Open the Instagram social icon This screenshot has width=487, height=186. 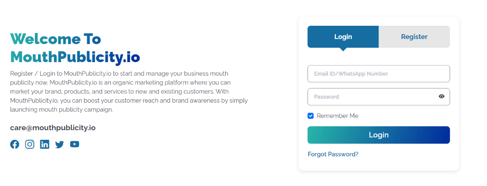tap(30, 144)
